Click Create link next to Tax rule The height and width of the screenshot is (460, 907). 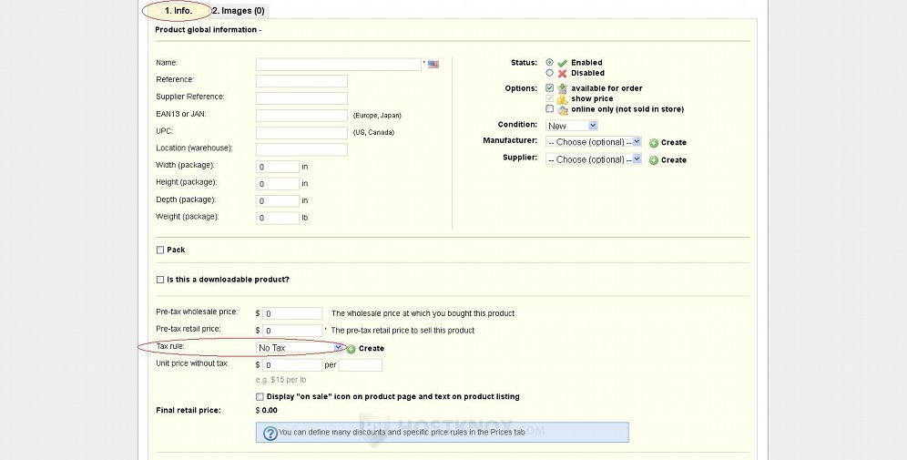click(x=372, y=348)
